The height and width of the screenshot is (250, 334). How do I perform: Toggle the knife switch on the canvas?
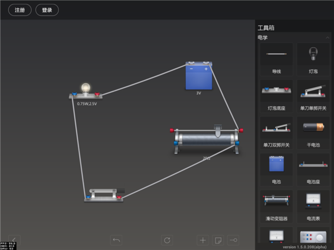[x=104, y=194]
